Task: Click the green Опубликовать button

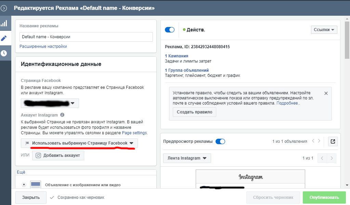Action: coord(324,197)
